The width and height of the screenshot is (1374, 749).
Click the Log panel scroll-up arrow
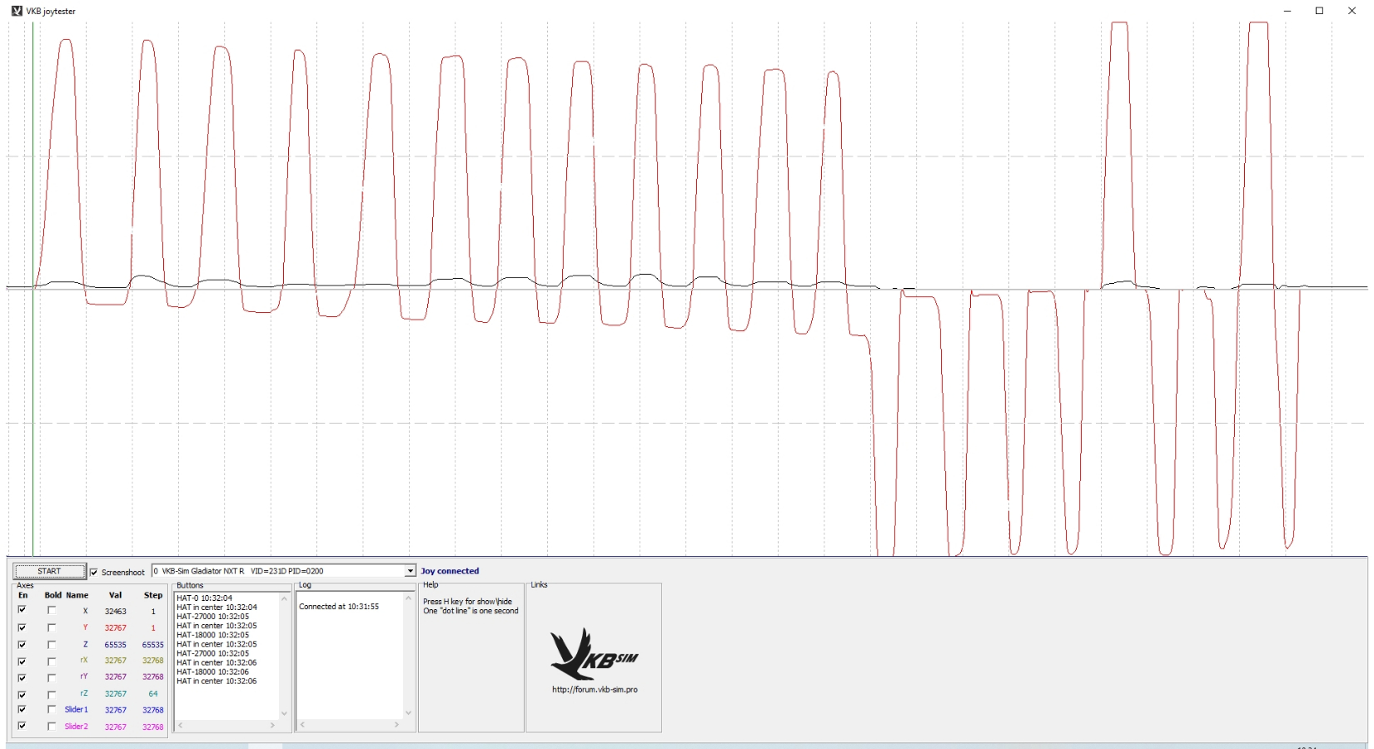(x=408, y=599)
